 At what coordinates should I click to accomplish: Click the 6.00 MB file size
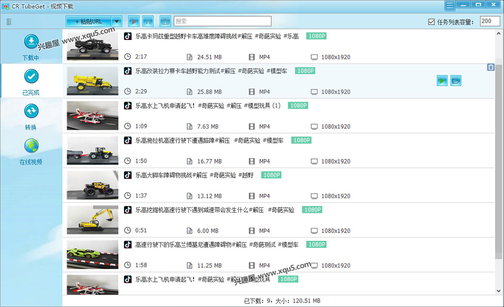pyautogui.click(x=207, y=231)
